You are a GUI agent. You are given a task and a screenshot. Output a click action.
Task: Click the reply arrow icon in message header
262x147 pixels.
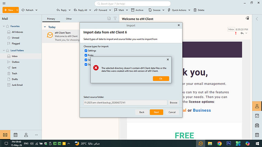pyautogui.click(x=242, y=33)
